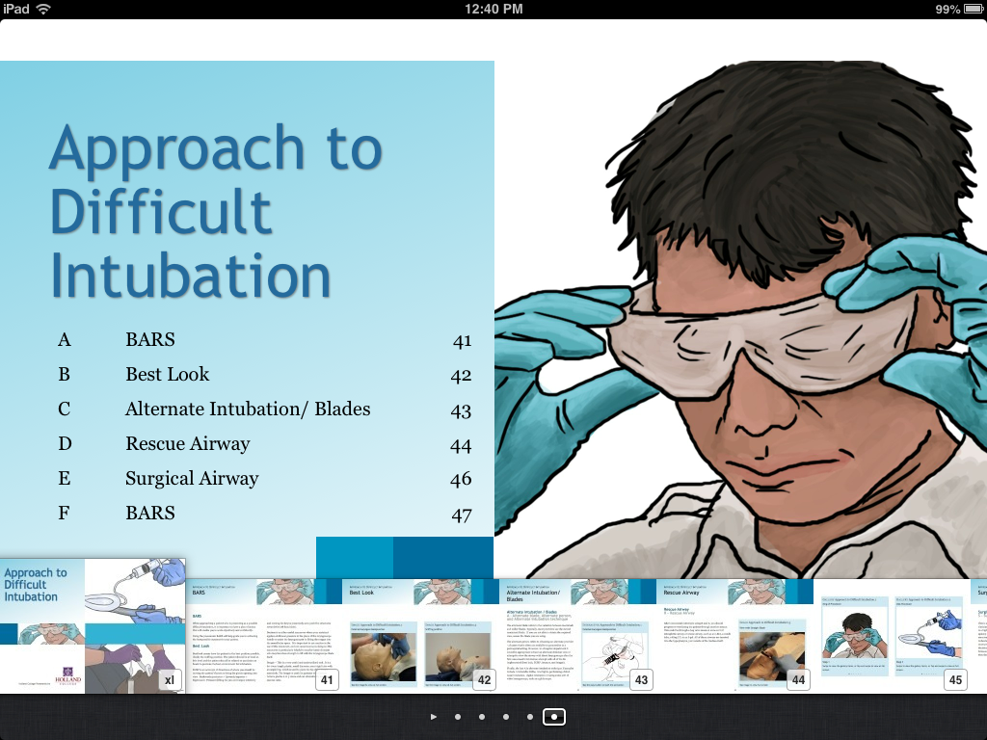Tap page number 46 beside Surgical Airway

tap(461, 480)
